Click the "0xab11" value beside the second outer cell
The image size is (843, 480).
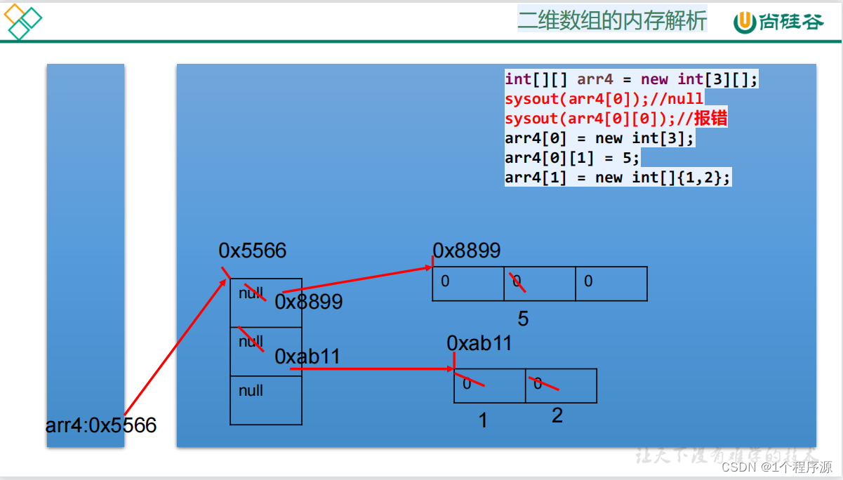point(307,356)
